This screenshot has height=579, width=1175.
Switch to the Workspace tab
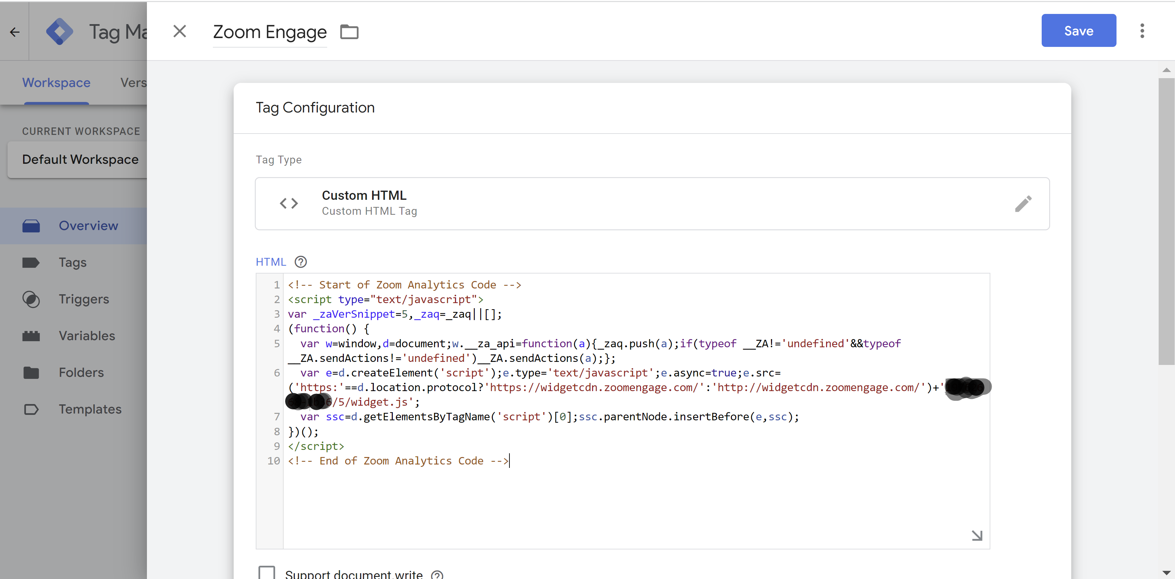point(56,83)
